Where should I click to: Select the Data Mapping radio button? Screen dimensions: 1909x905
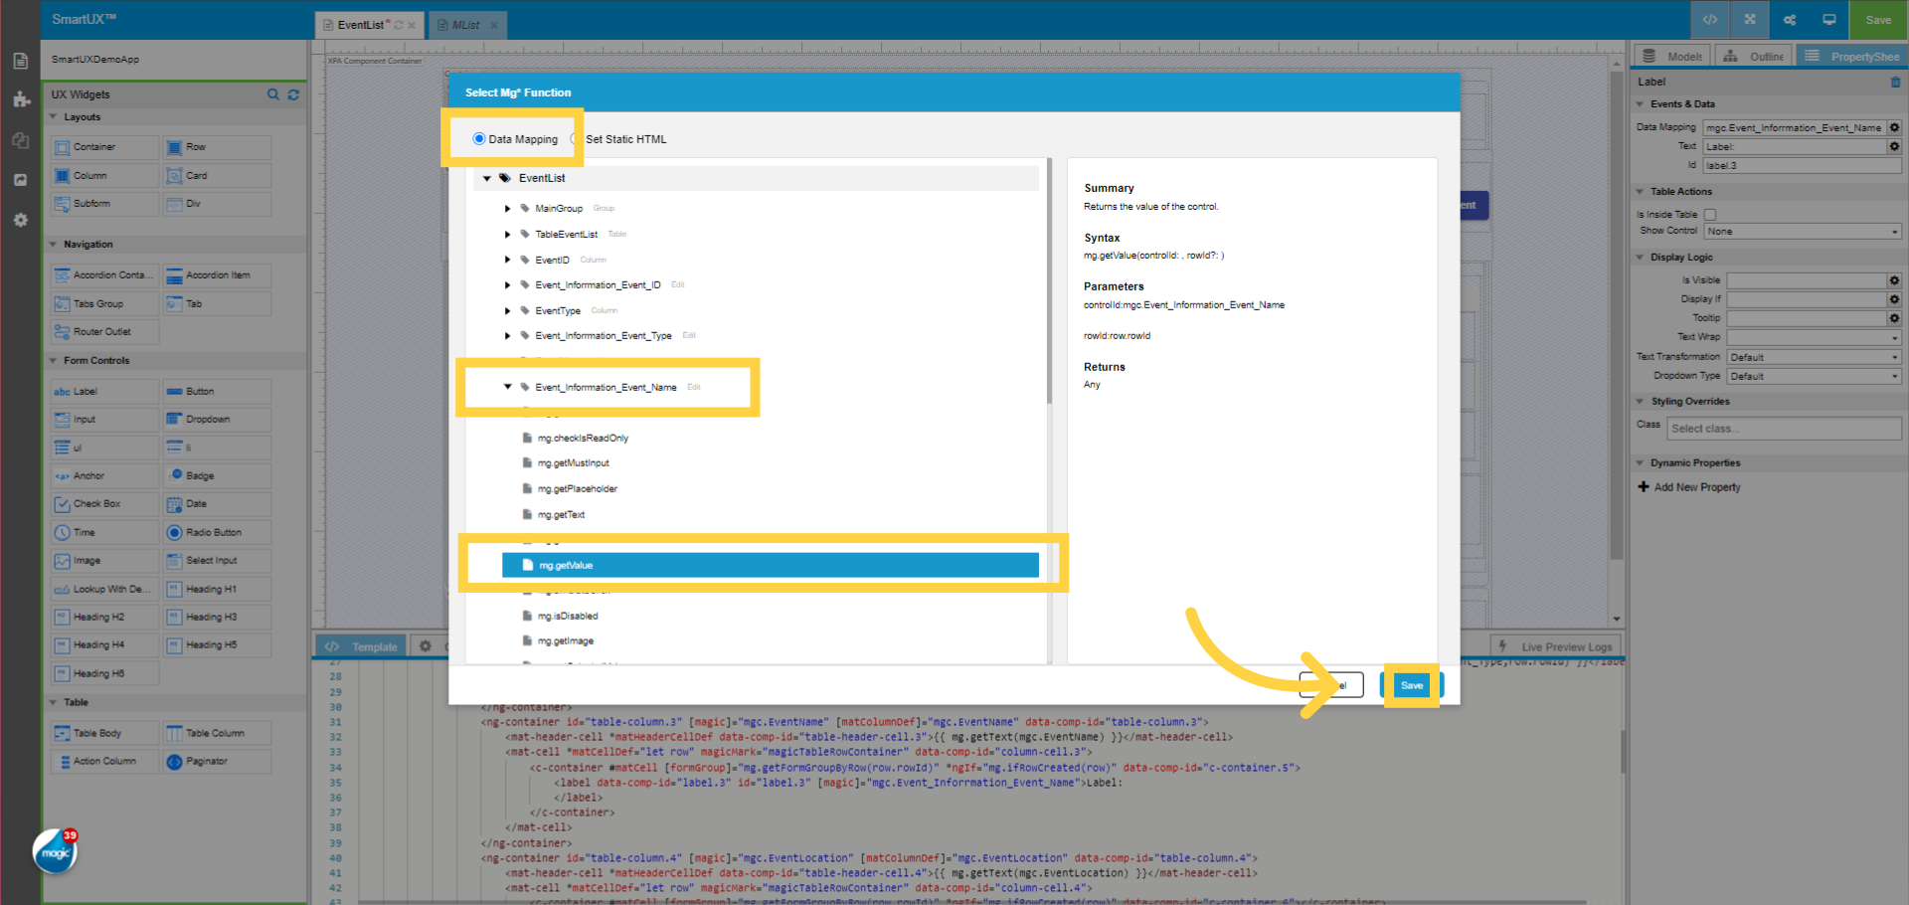pyautogui.click(x=478, y=139)
